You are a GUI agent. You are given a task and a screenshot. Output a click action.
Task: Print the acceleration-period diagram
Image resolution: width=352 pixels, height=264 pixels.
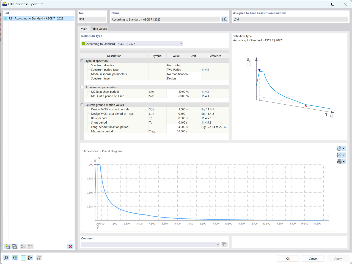coord(339,162)
